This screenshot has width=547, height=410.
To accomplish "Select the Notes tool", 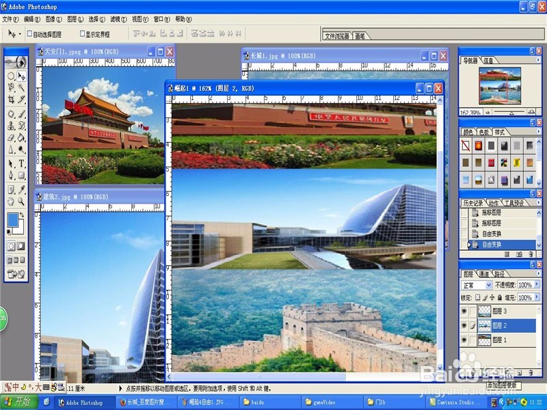I will pyautogui.click(x=11, y=189).
